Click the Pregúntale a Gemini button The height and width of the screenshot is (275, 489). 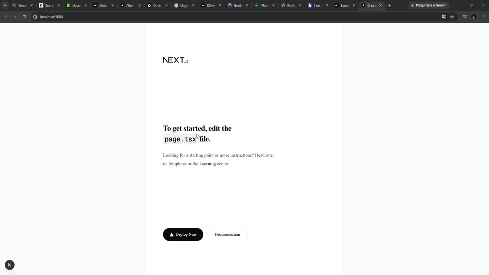[429, 5]
